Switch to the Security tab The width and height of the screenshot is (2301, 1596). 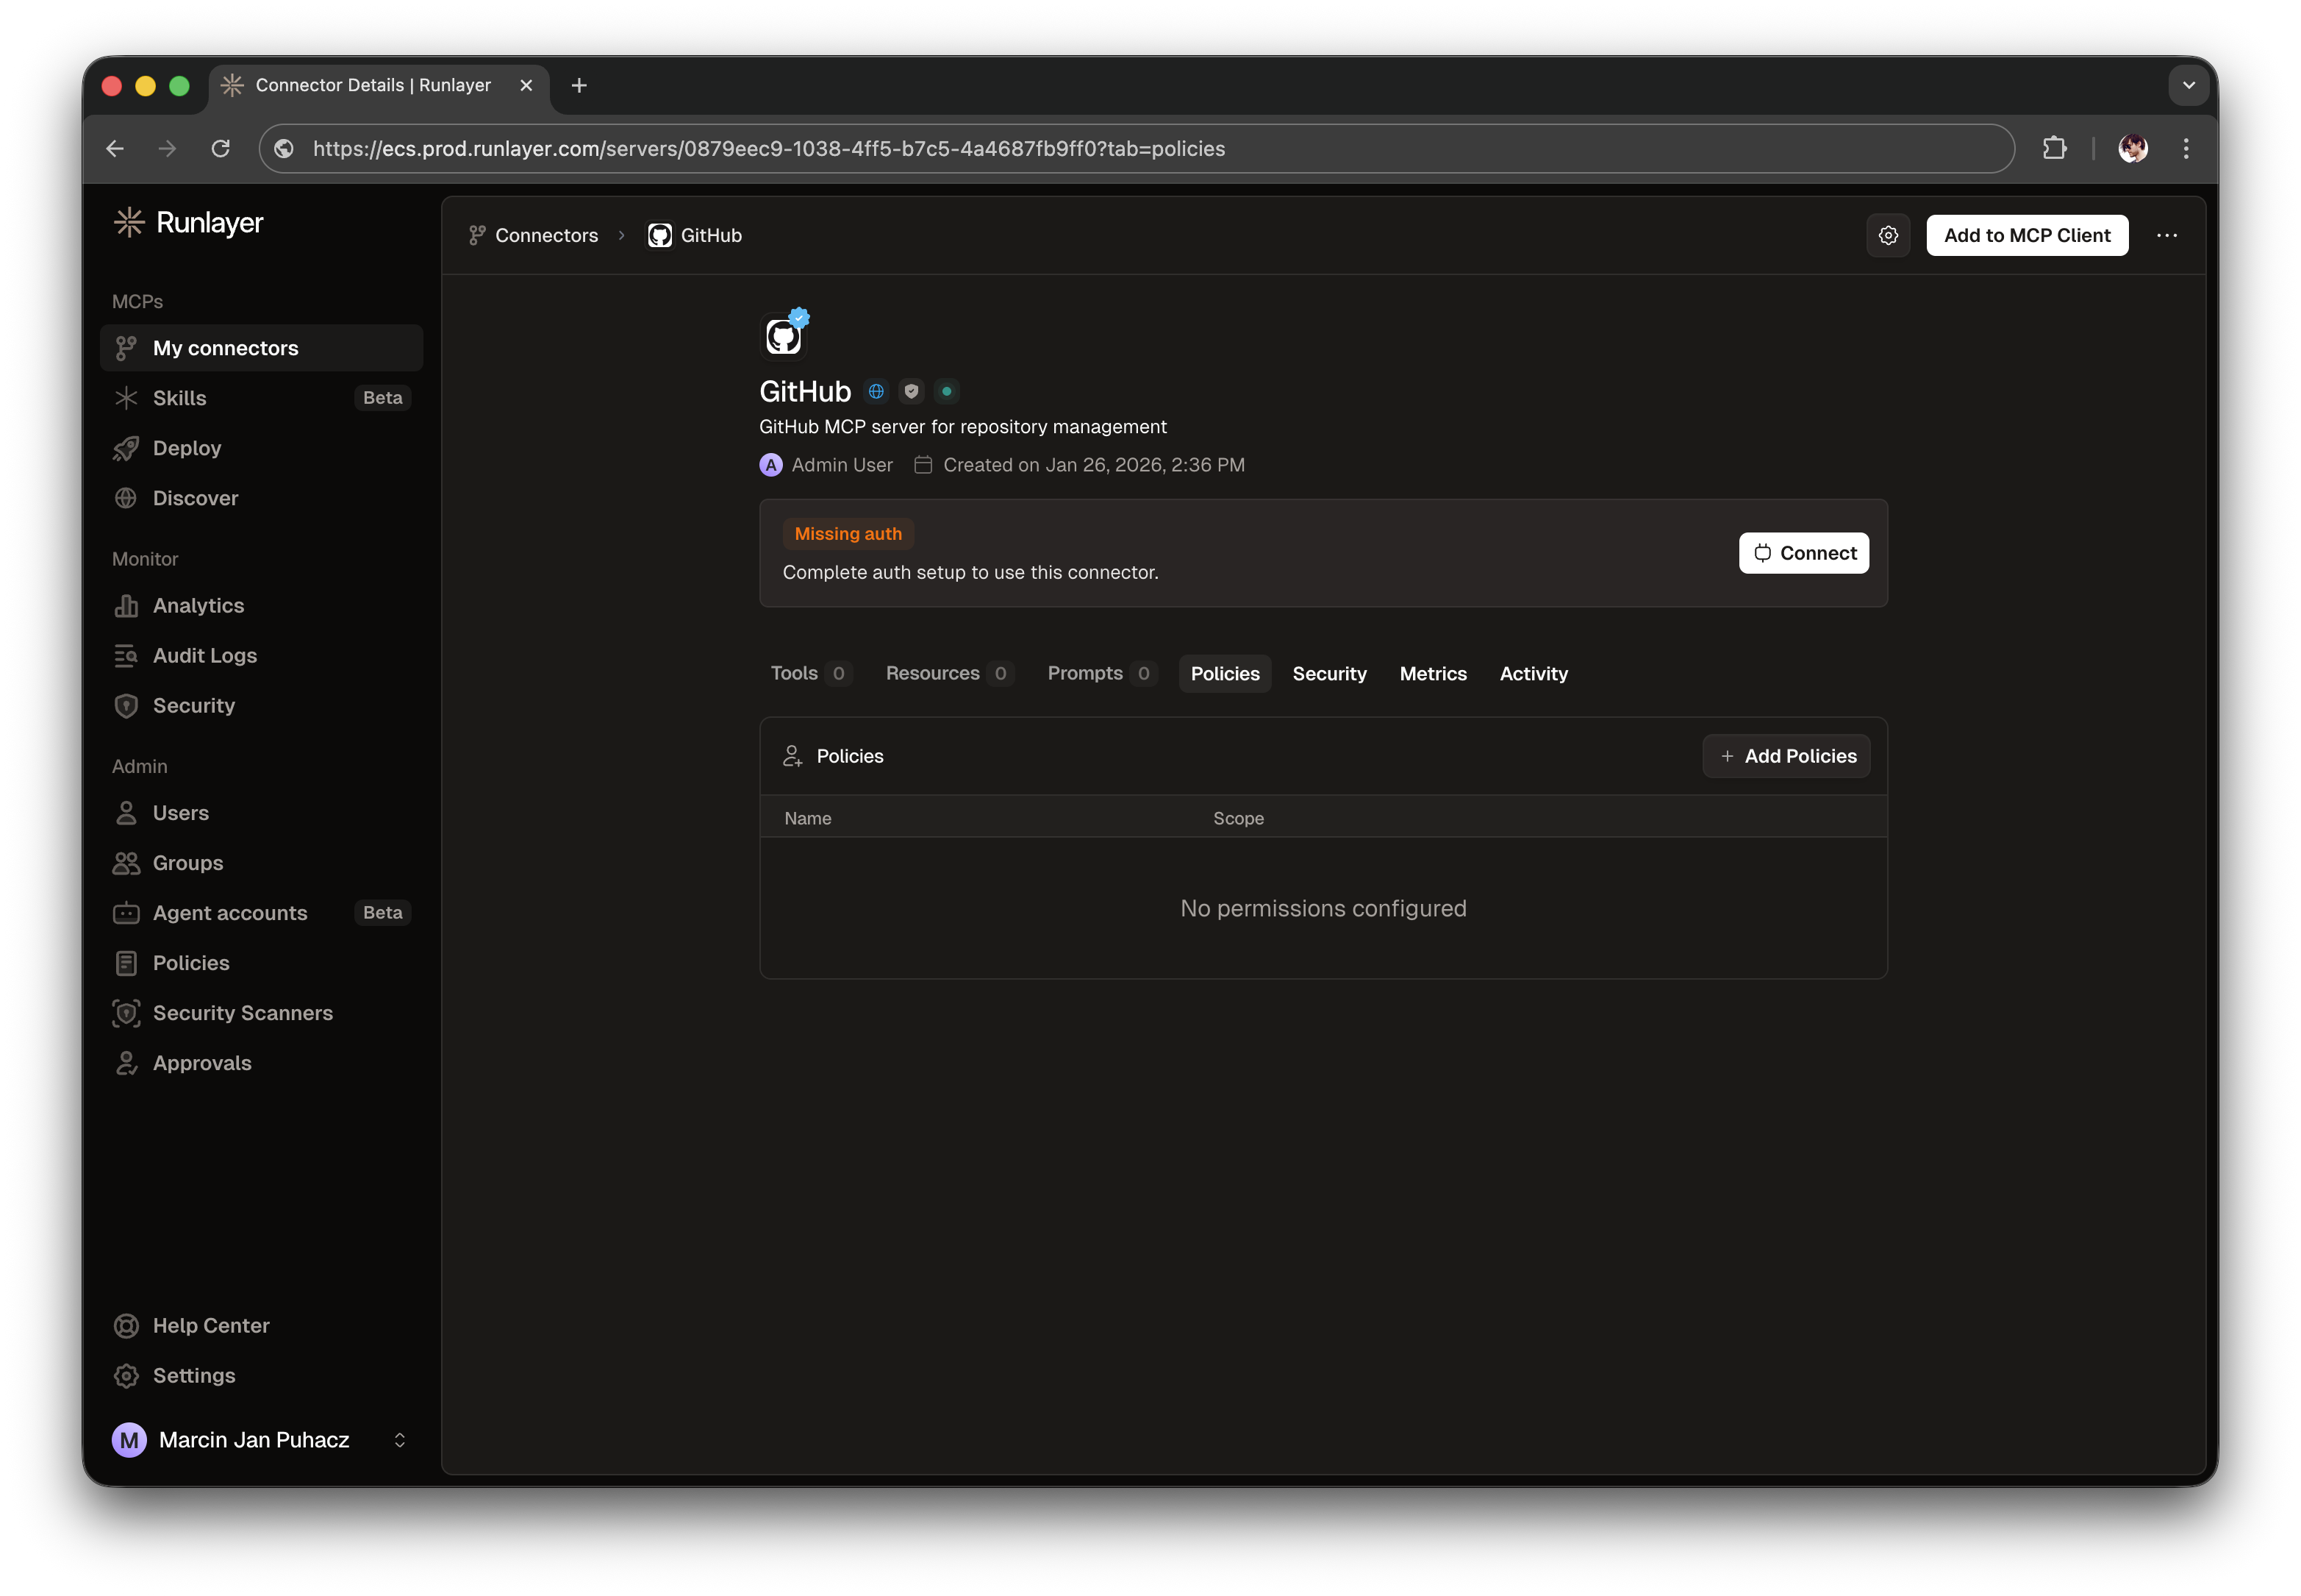(1329, 673)
